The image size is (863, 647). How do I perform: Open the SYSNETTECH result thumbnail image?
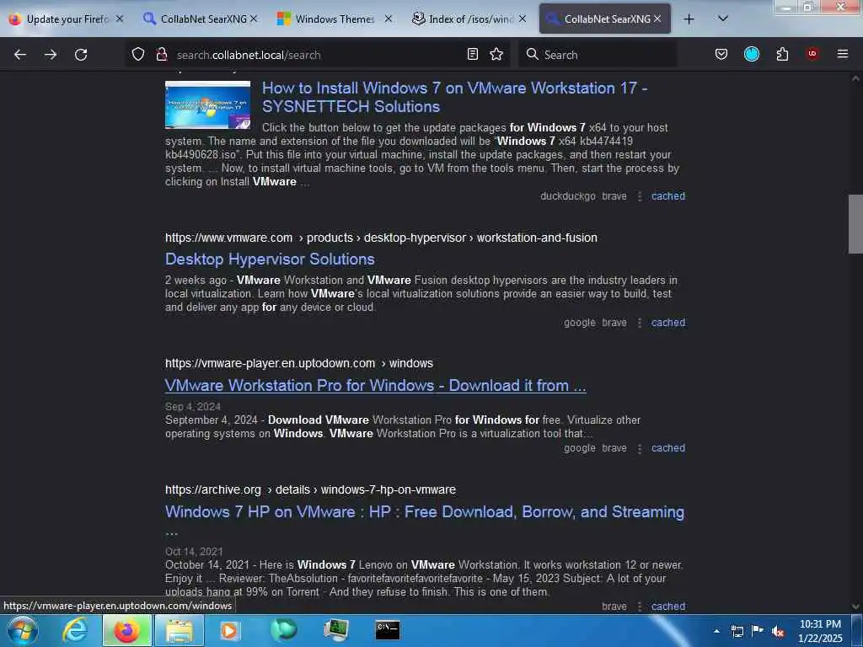click(x=207, y=105)
